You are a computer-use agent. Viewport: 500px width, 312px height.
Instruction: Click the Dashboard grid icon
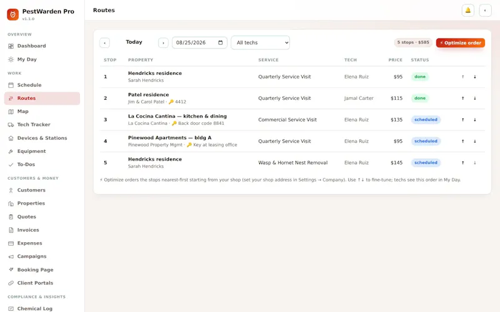pyautogui.click(x=11, y=46)
